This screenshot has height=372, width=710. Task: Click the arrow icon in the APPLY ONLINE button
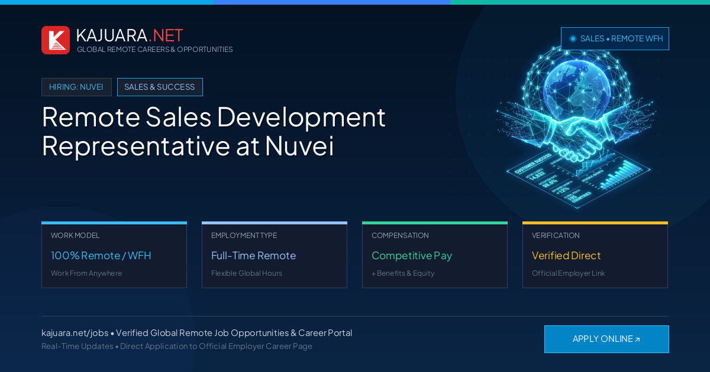(x=637, y=340)
